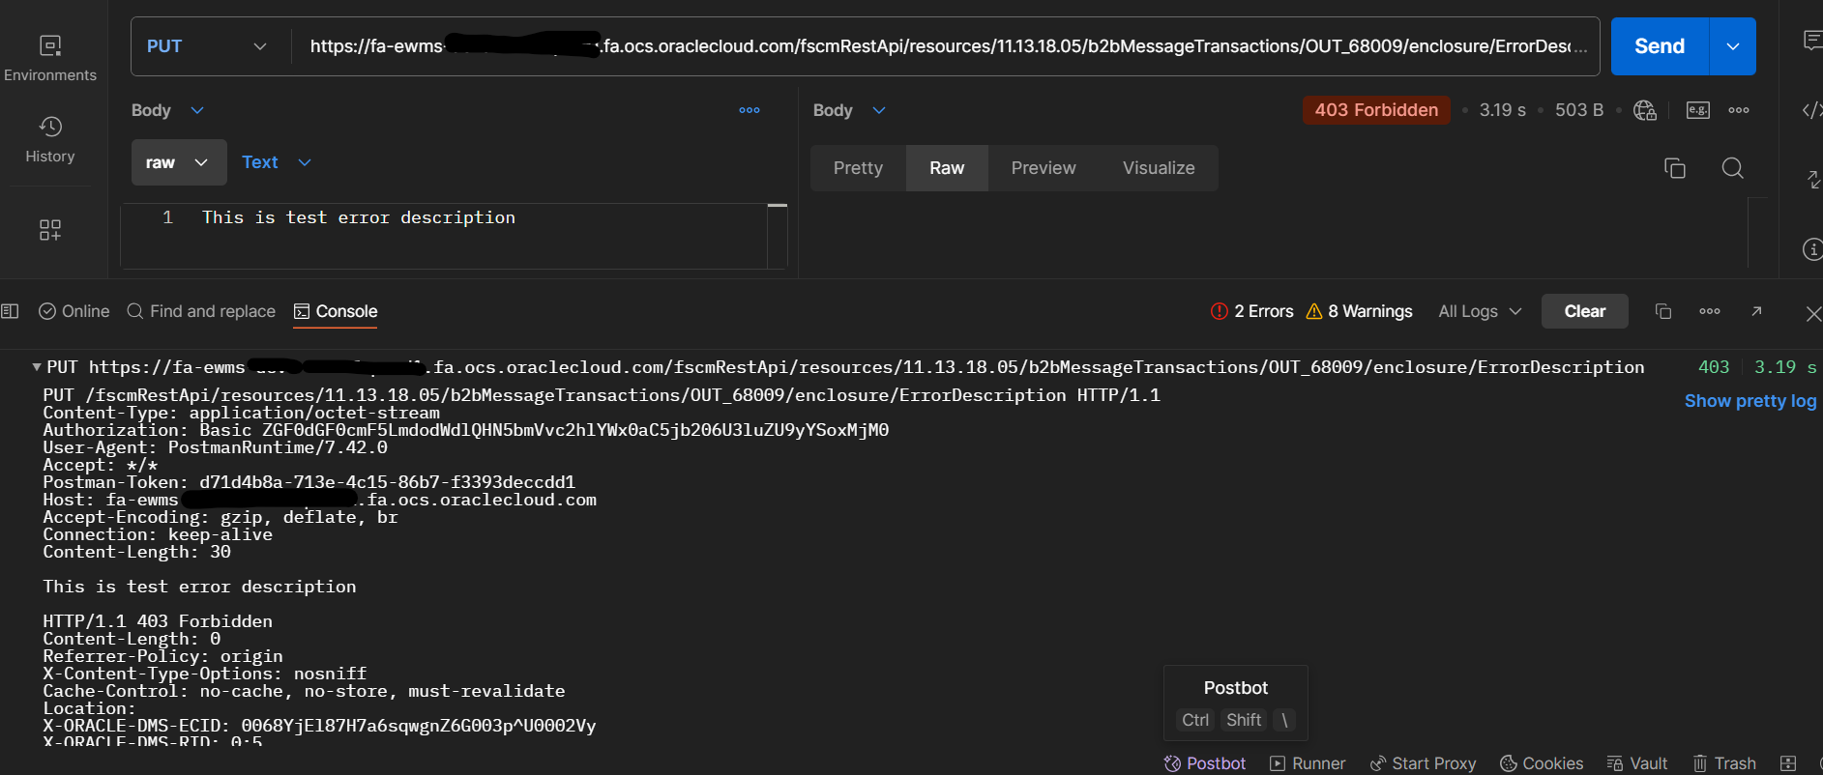This screenshot has height=775, width=1823.
Task: Click the 403 status code in console log
Action: [1714, 367]
